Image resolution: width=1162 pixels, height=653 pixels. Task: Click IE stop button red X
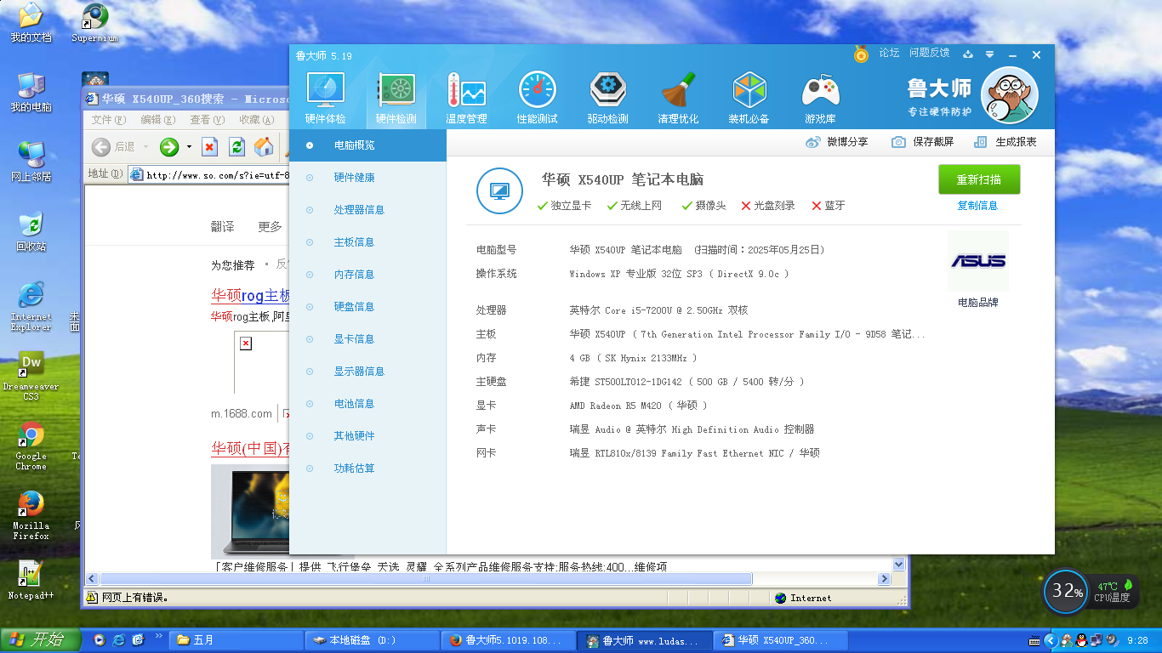(209, 147)
